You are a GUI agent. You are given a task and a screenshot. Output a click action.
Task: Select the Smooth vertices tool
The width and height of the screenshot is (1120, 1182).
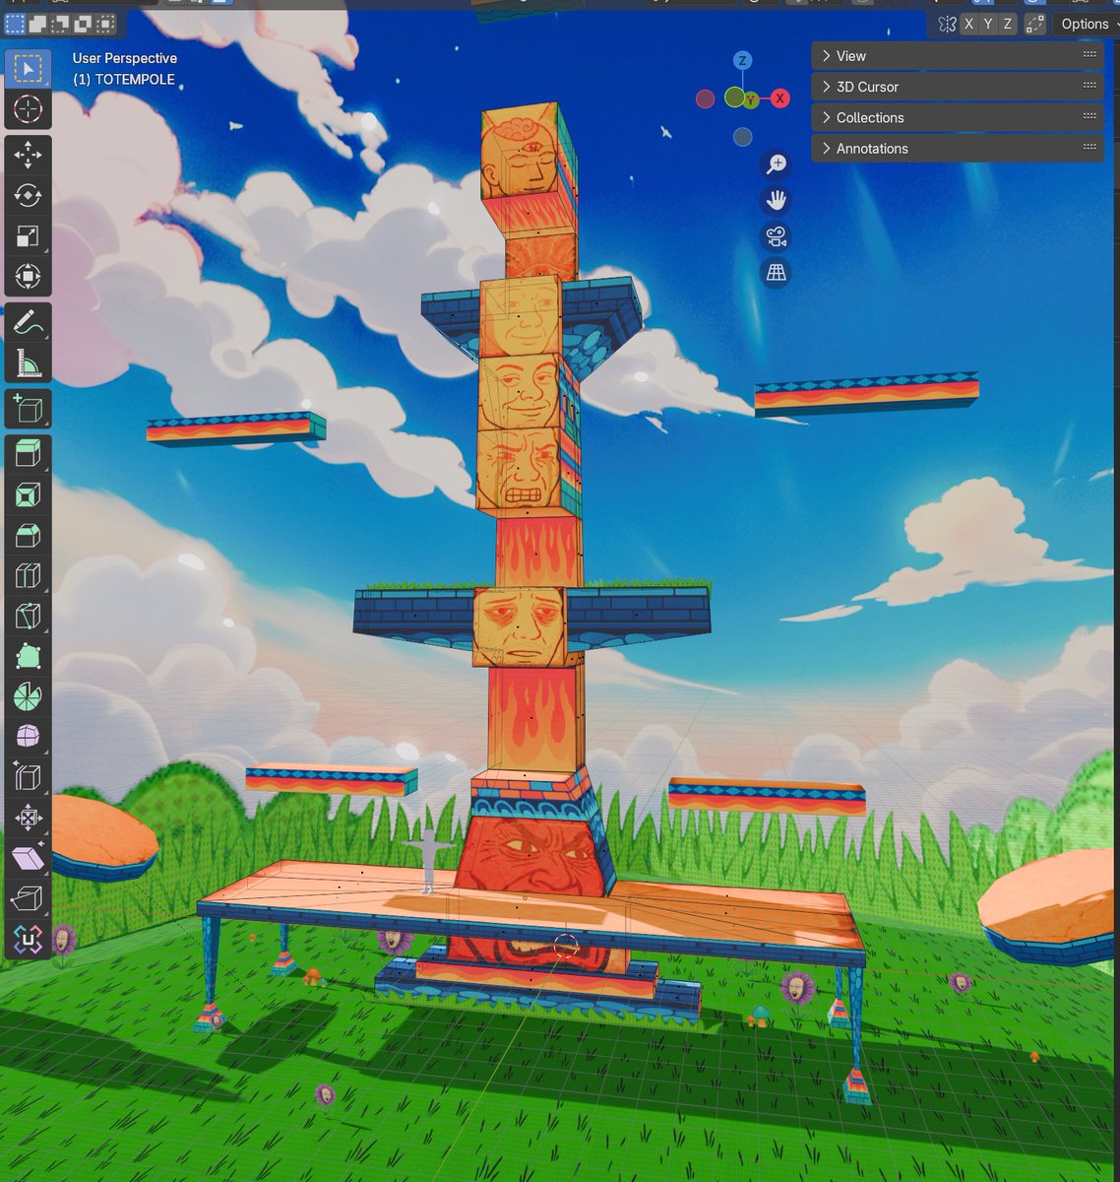point(28,738)
